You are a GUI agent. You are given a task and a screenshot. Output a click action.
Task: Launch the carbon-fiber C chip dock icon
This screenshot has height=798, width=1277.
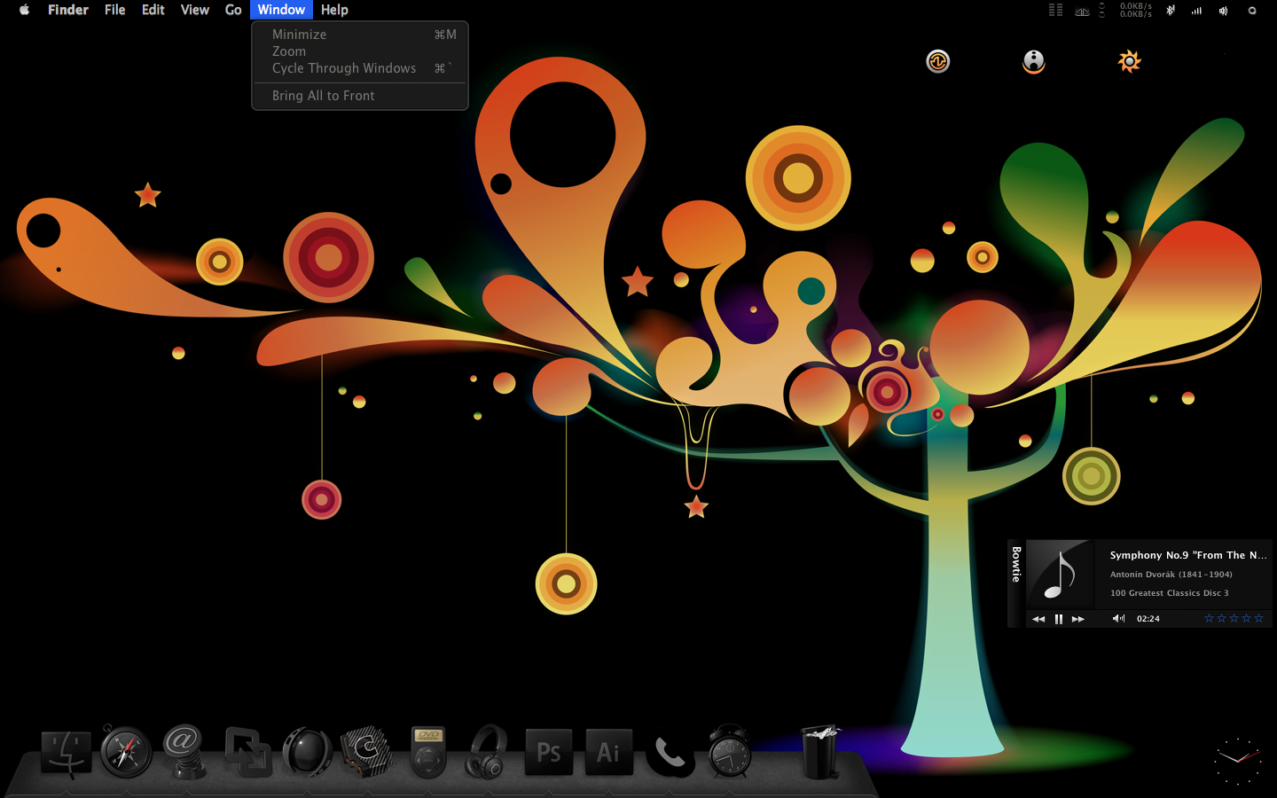tap(367, 752)
